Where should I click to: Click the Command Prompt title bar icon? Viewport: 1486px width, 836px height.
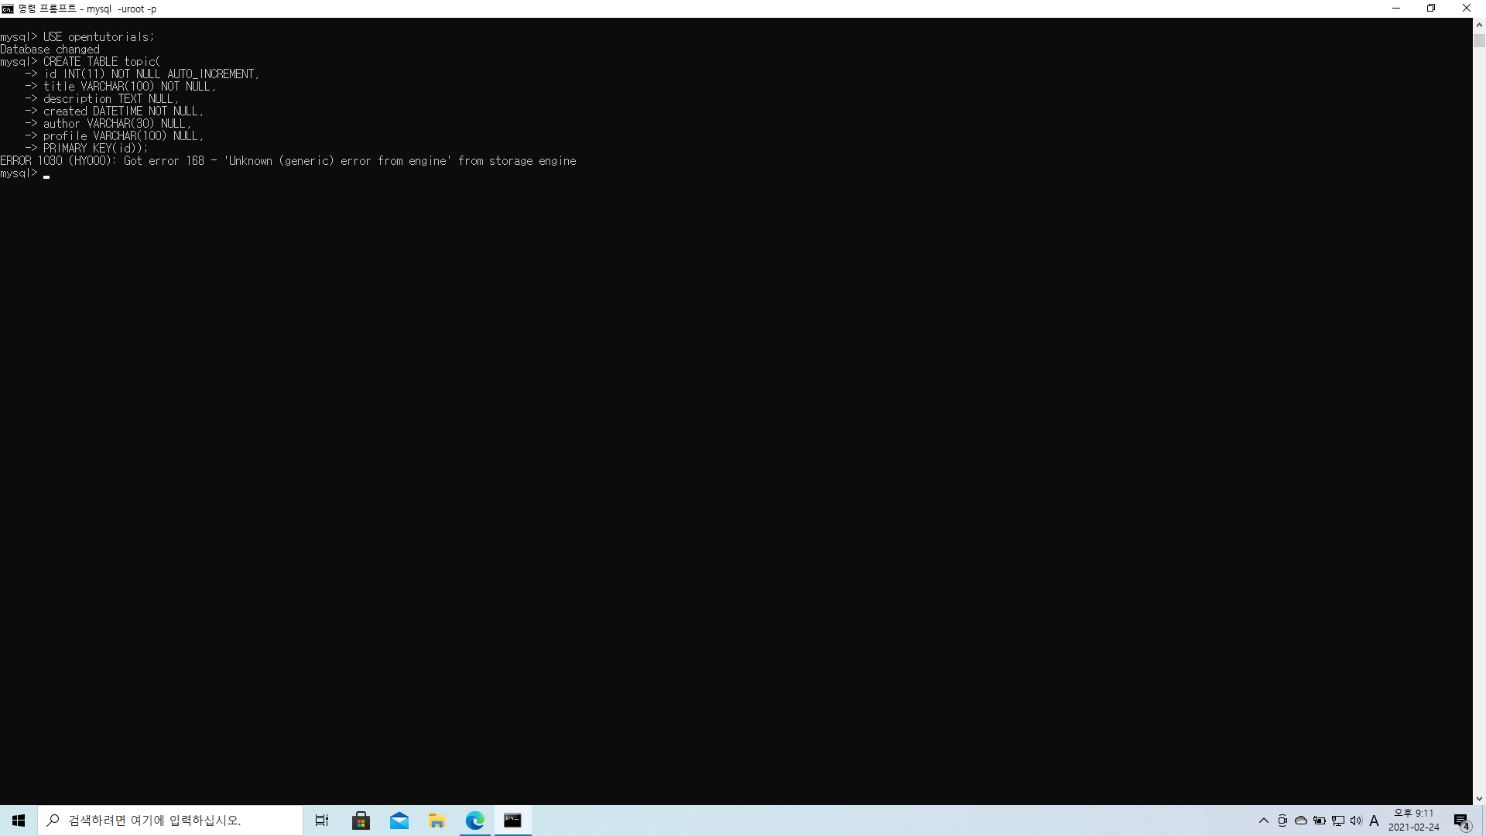(x=8, y=9)
